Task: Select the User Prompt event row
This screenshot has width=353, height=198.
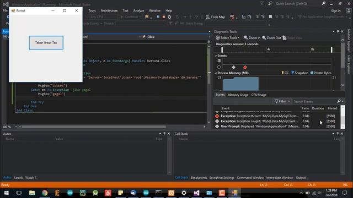Action: point(277,127)
